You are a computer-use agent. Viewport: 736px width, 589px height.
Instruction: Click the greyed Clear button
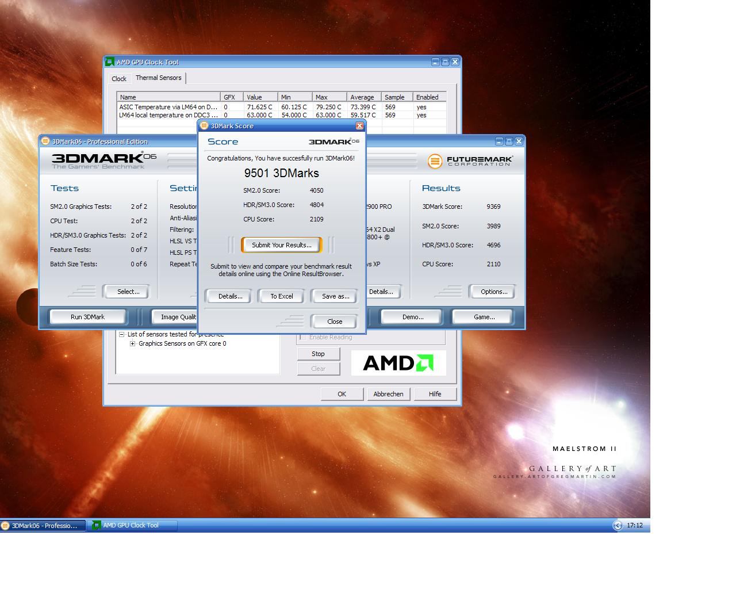click(x=318, y=369)
